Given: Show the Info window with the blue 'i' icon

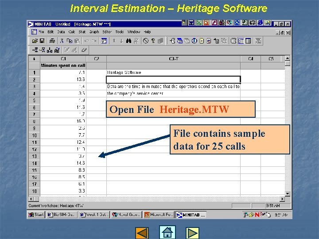Looking at the screenshot, I should pyautogui.click(x=195, y=41).
